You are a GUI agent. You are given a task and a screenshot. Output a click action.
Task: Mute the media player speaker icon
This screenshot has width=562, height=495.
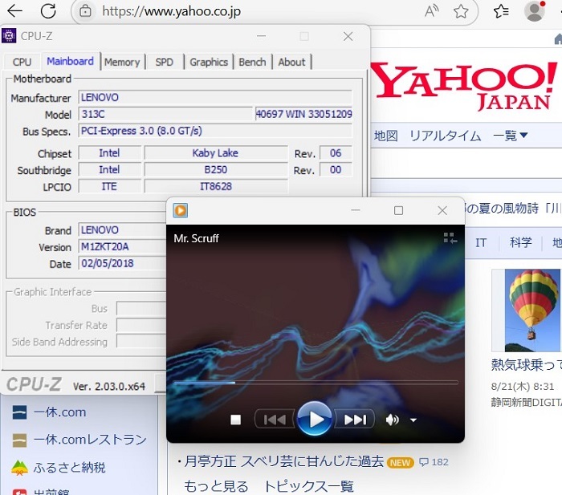pyautogui.click(x=392, y=420)
